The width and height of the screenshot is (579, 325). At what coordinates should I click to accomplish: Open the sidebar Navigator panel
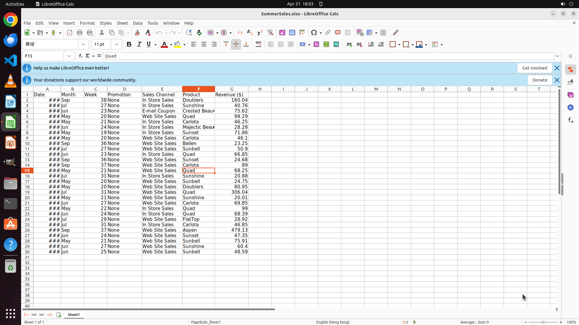tap(570, 107)
